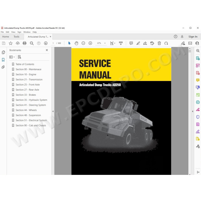The height and width of the screenshot is (201, 201).
Task: Select Section 33 - Brakes bookmark
Action: (26, 95)
